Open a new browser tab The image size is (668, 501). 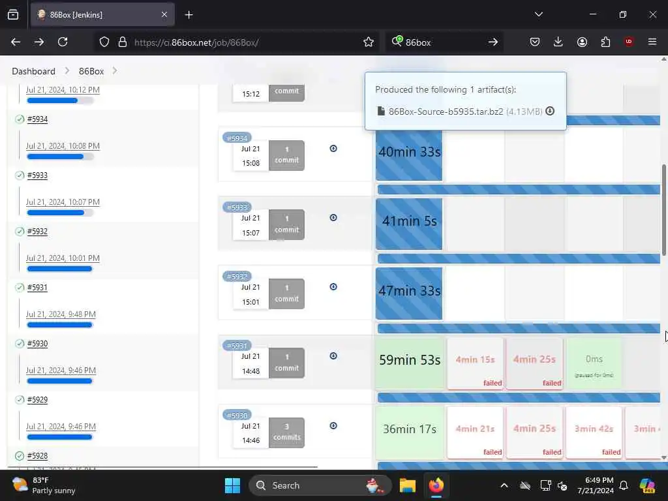[x=189, y=15]
